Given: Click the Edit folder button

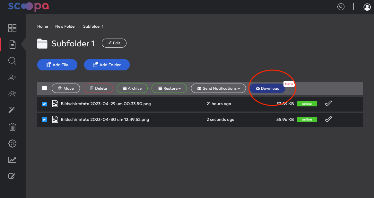Looking at the screenshot, I should click(x=114, y=43).
